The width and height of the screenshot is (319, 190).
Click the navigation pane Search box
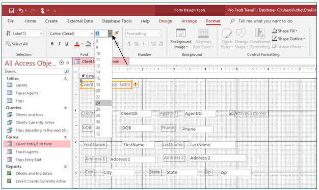click(34, 72)
